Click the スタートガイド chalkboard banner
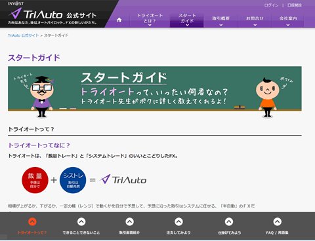This screenshot has width=315, height=241. (155, 88)
